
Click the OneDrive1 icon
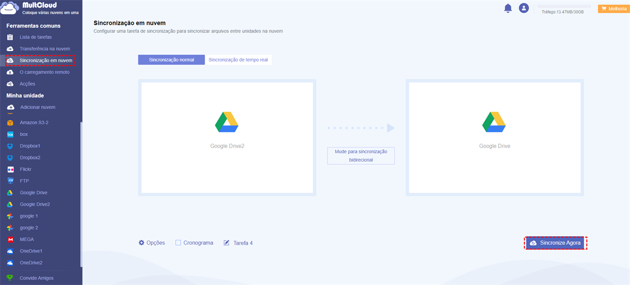tap(10, 251)
